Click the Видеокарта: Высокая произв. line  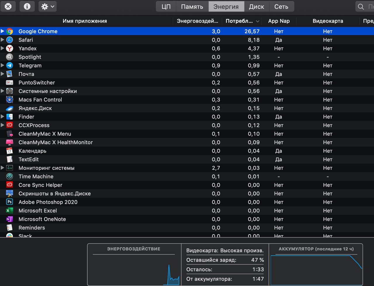pos(225,250)
